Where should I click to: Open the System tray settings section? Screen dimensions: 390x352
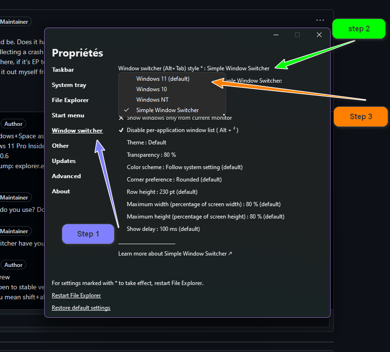(x=69, y=85)
